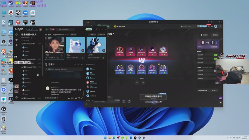Add observer via the first plus slot
249x140 pixels.
pos(137,83)
